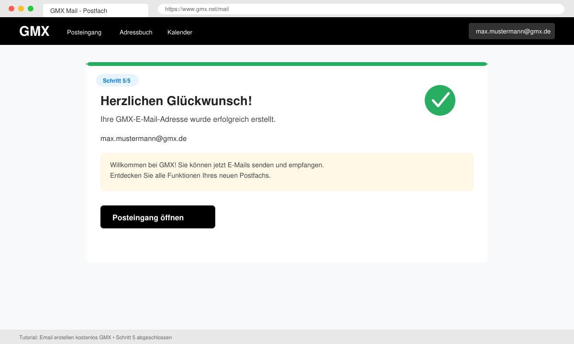This screenshot has width=574, height=344.
Task: Click the Herzlichen Glückwunsch! heading
Action: click(x=176, y=101)
